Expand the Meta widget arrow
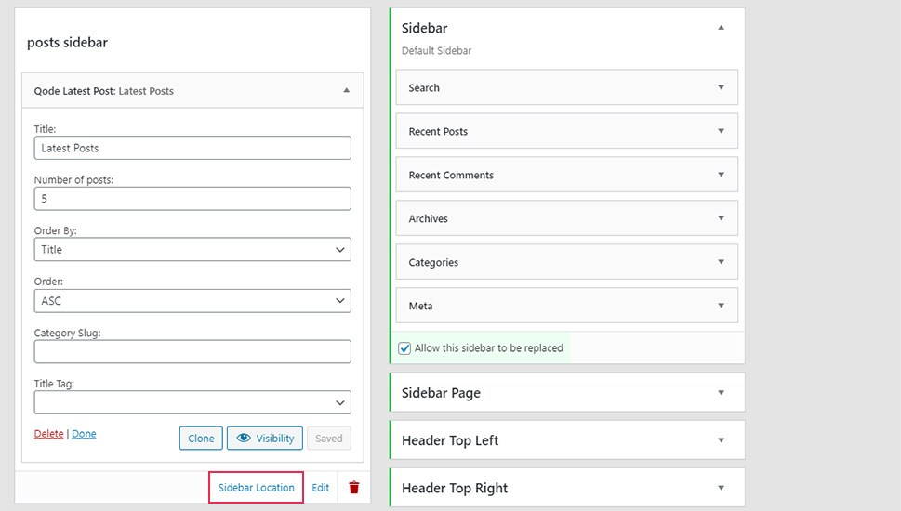 click(722, 306)
